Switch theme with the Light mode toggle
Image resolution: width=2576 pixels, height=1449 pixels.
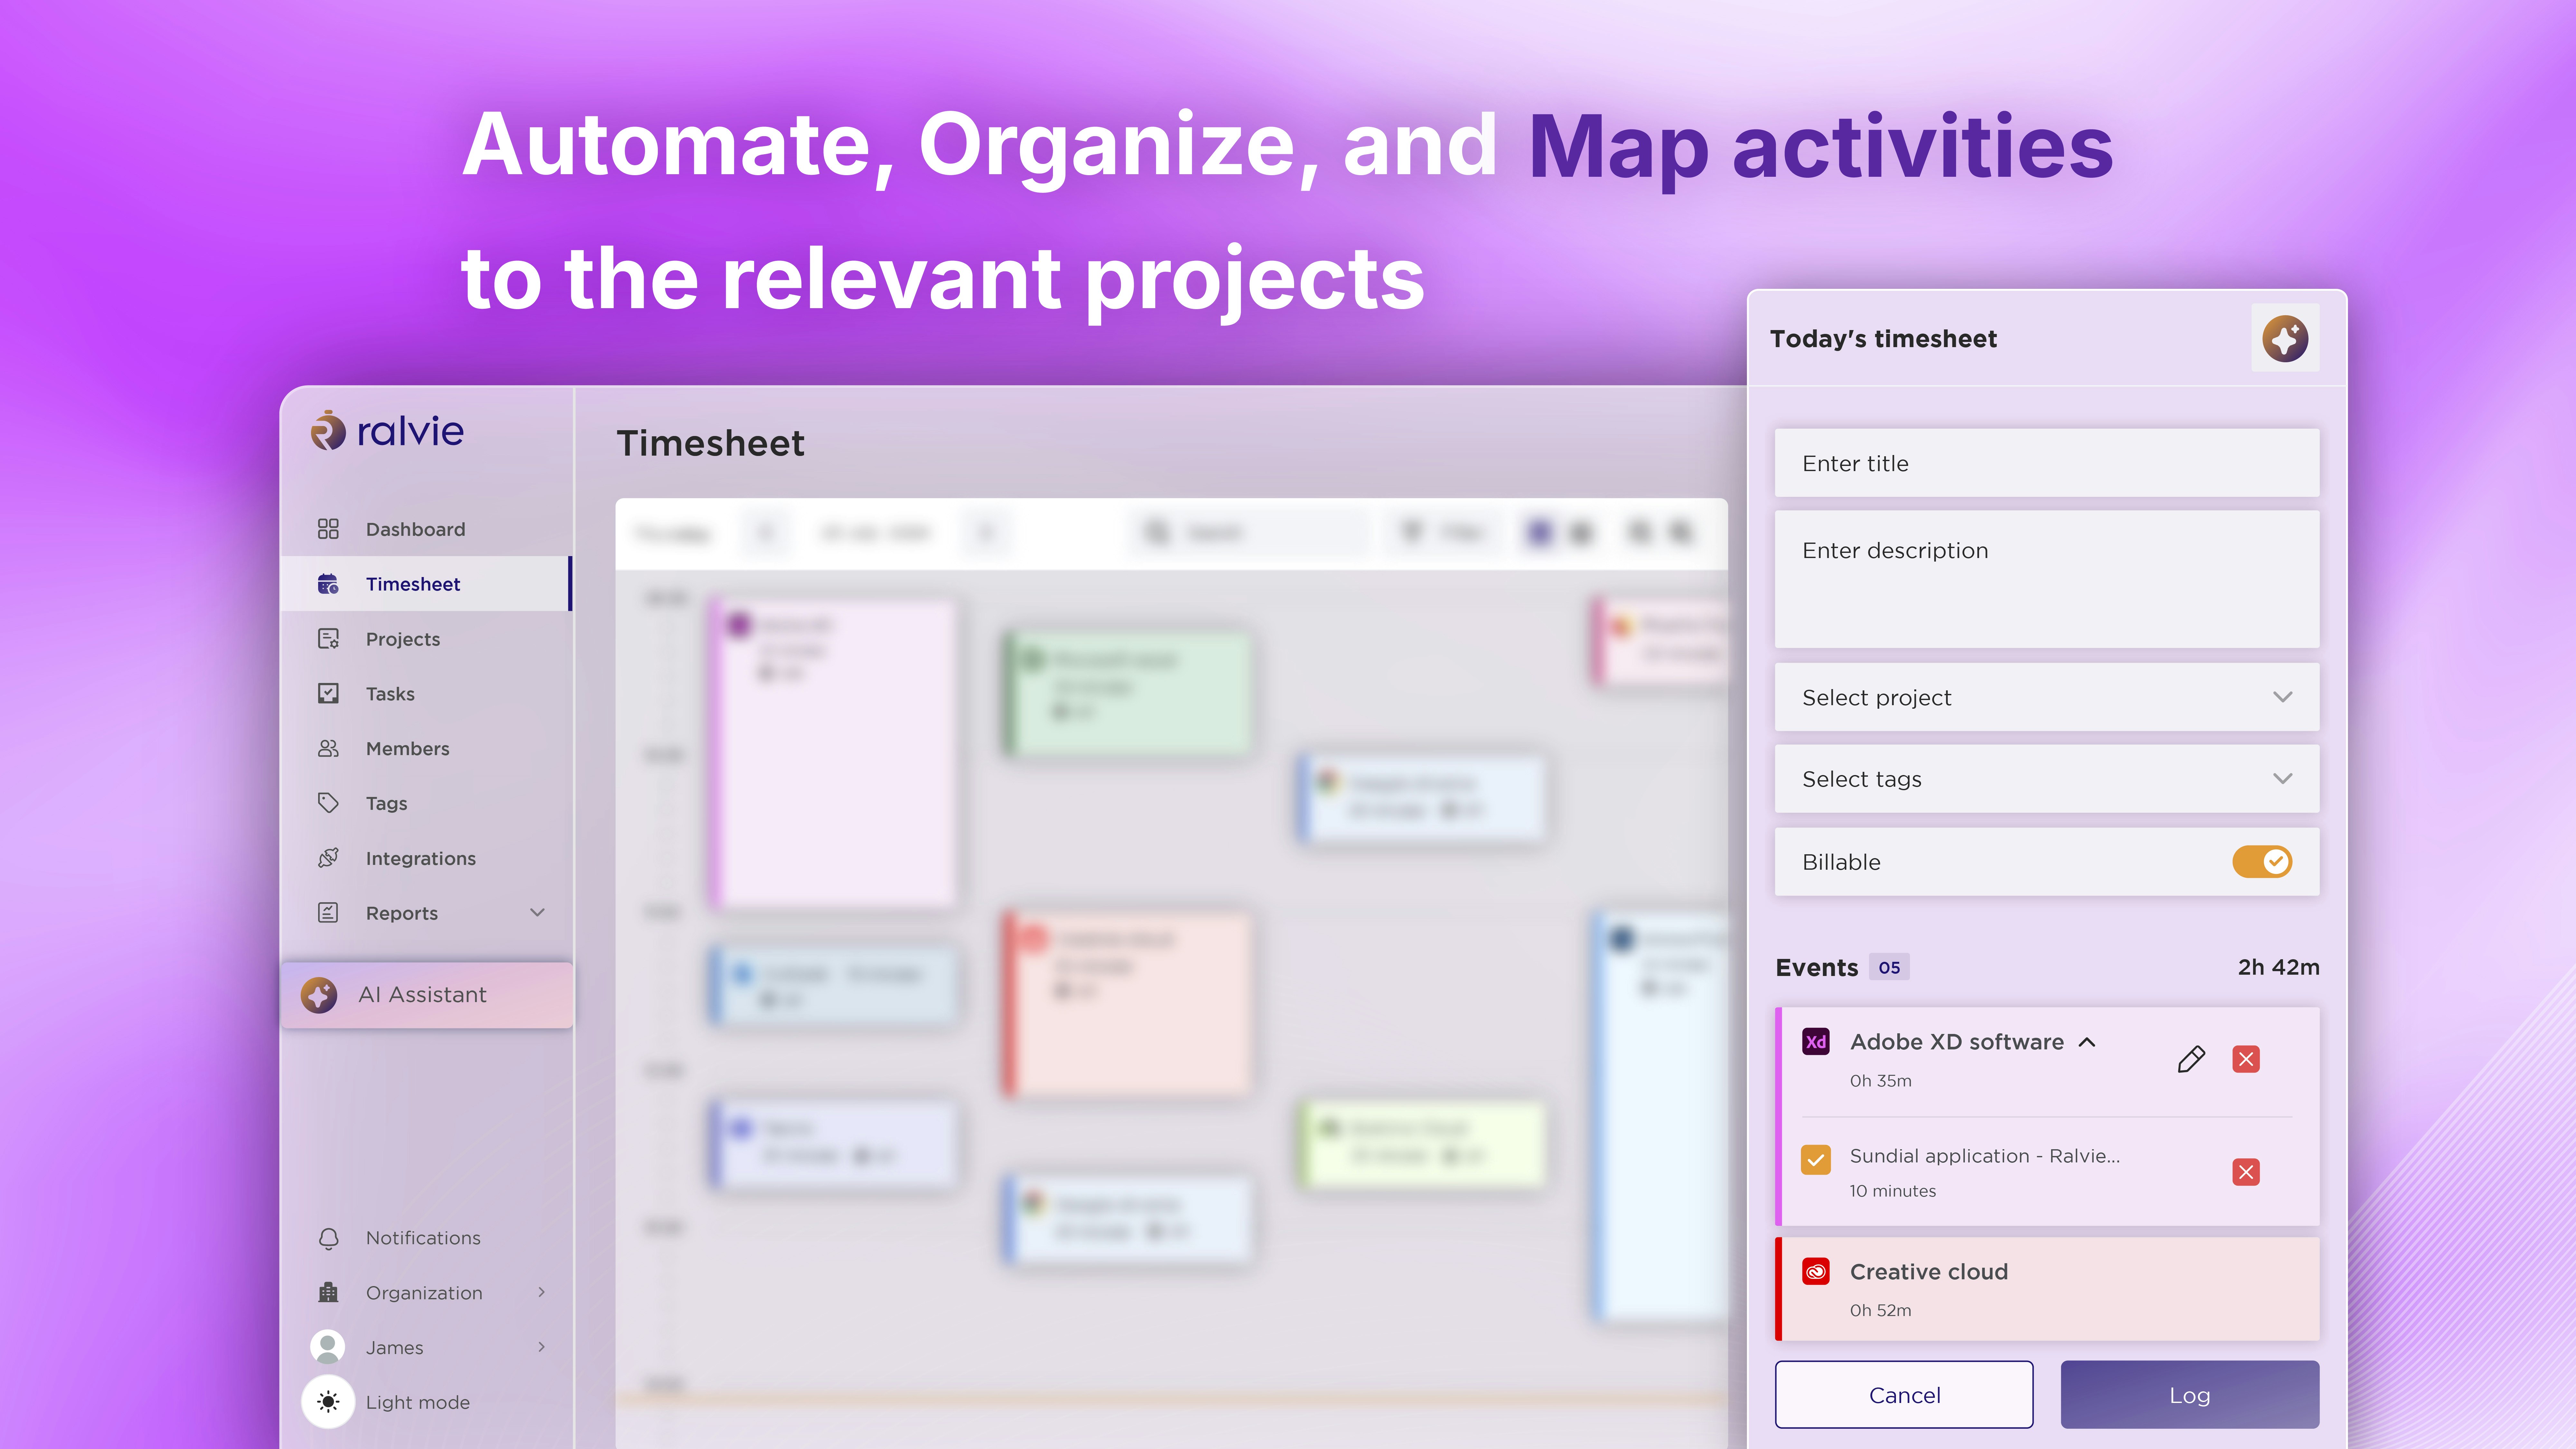pos(328,1402)
